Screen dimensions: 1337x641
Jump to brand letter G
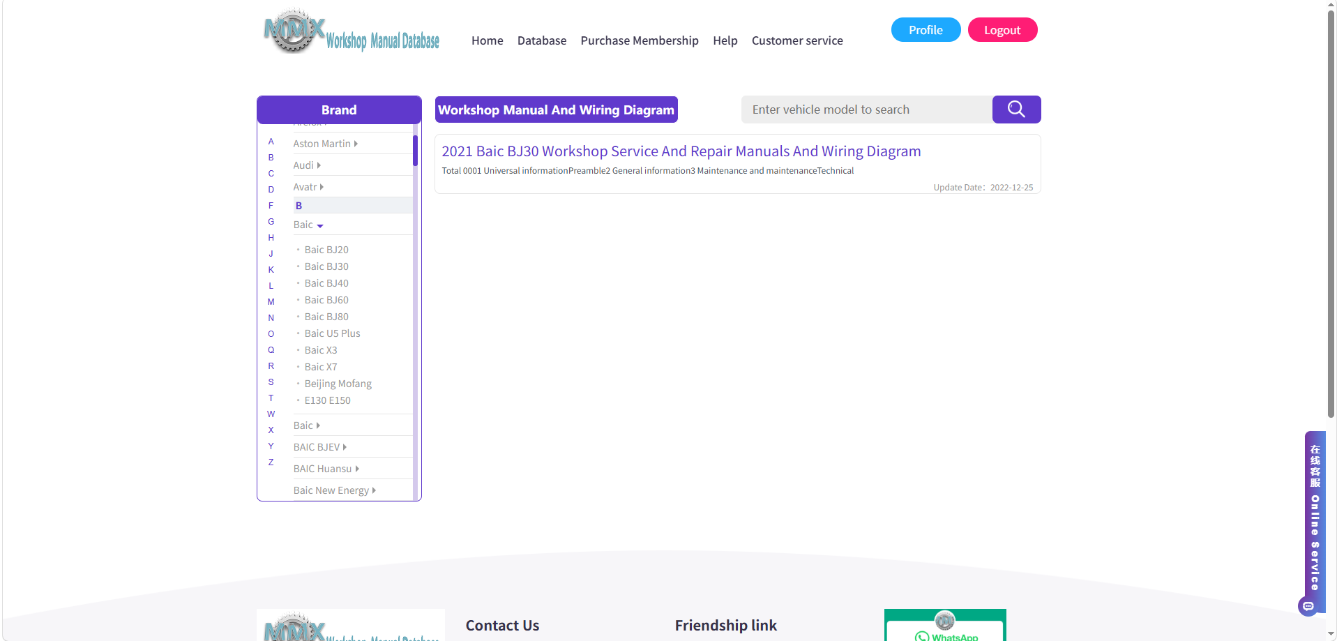click(271, 222)
